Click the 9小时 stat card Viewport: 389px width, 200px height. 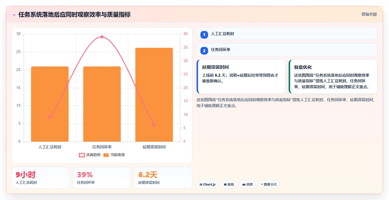(41, 178)
